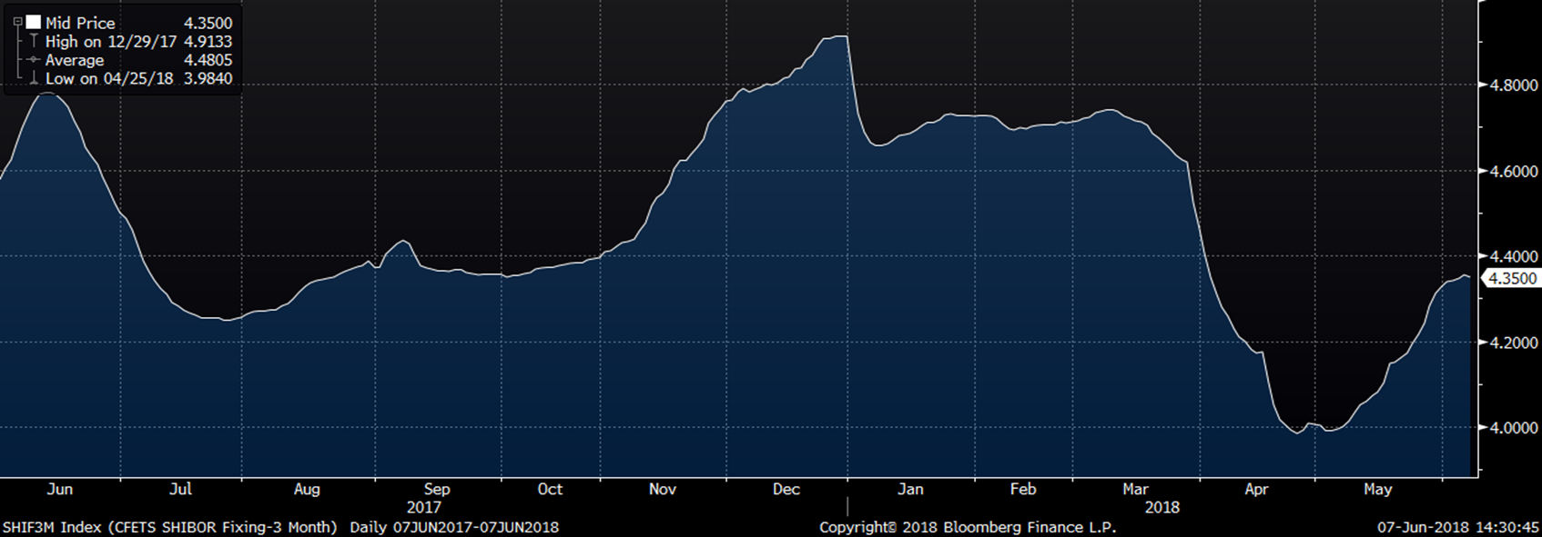Select the Low on 04/25/18 legend entry
The height and width of the screenshot is (537, 1542).
108,79
